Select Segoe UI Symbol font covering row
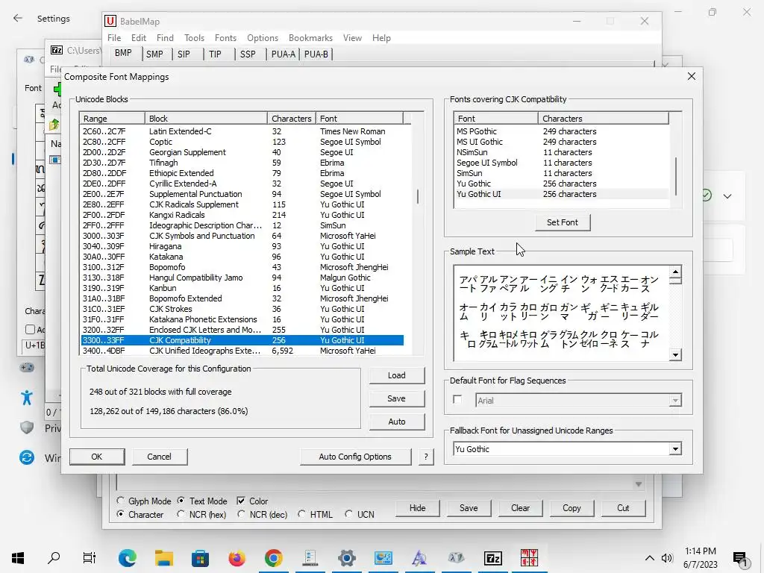Image resolution: width=764 pixels, height=573 pixels. pos(561,163)
